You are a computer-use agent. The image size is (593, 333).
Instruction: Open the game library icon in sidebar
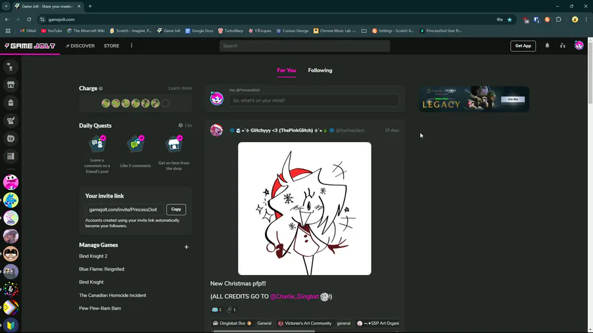point(11,157)
